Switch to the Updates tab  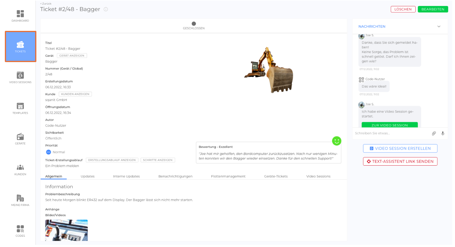(88, 176)
